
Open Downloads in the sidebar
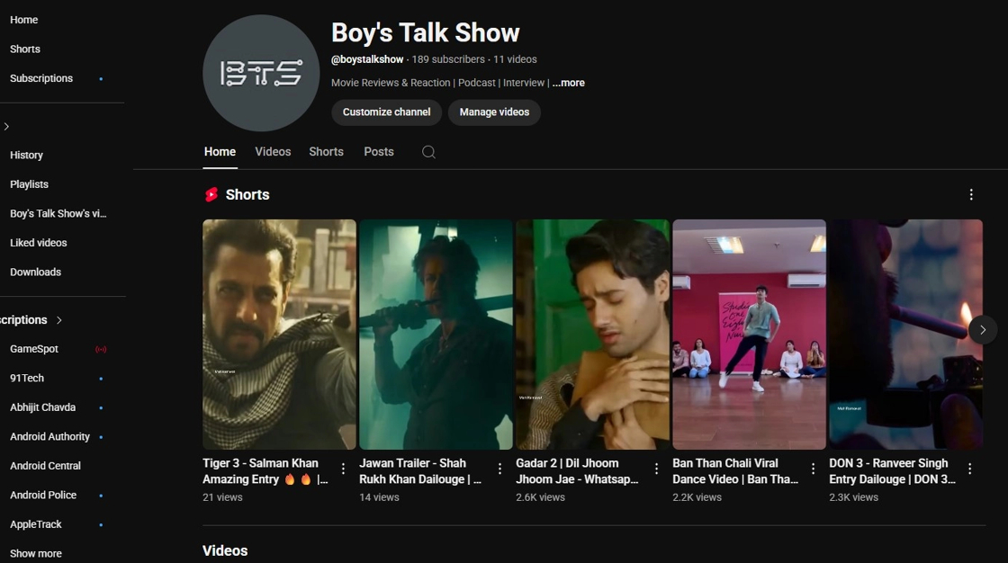[x=35, y=272]
